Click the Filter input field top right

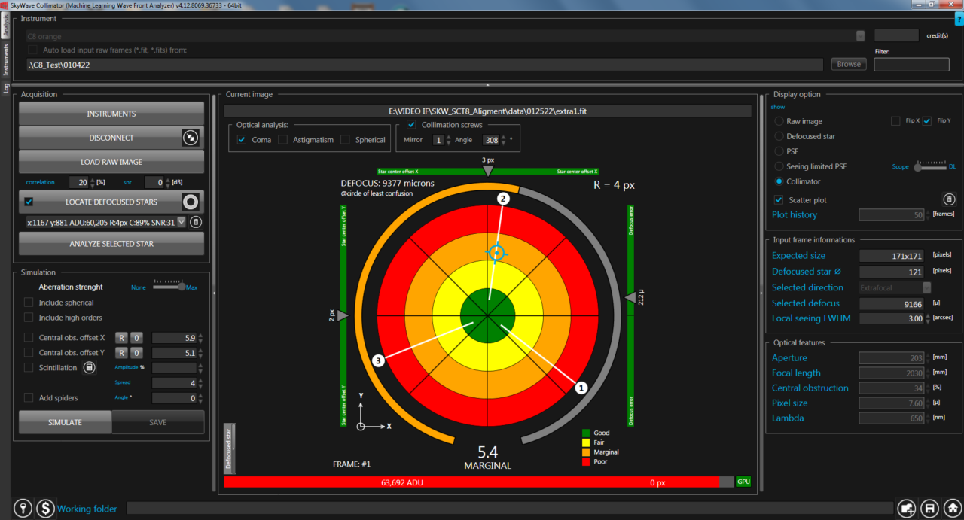click(x=911, y=64)
